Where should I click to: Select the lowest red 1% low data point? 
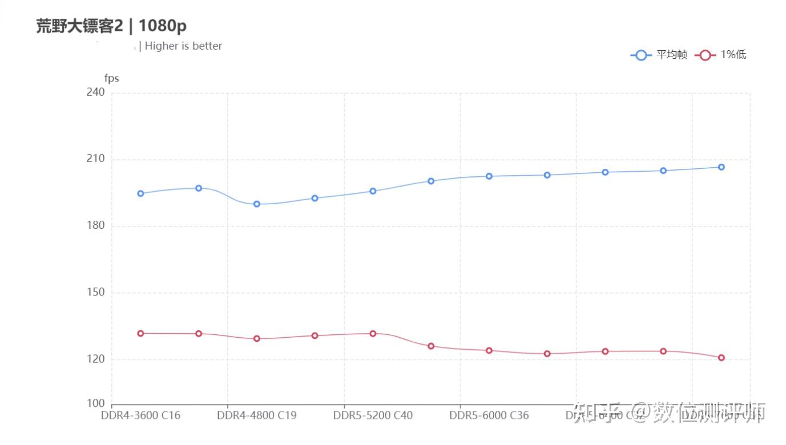tap(721, 358)
